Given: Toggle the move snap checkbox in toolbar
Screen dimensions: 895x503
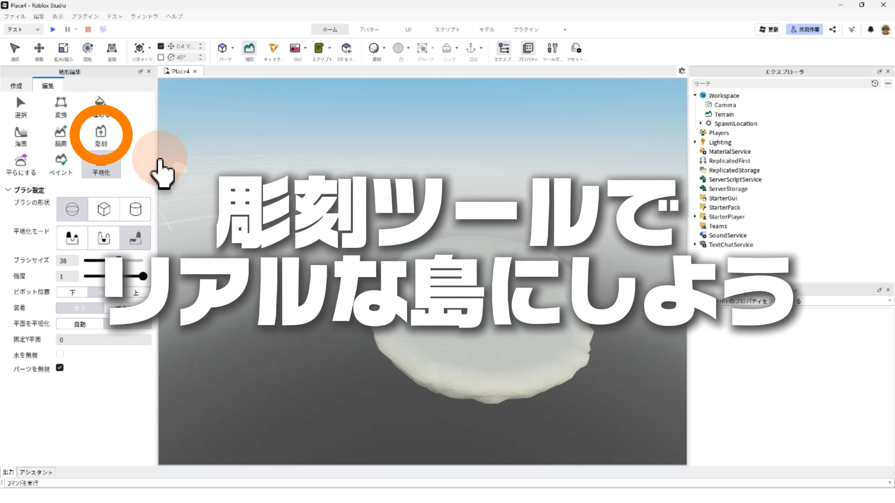Looking at the screenshot, I should tap(161, 46).
